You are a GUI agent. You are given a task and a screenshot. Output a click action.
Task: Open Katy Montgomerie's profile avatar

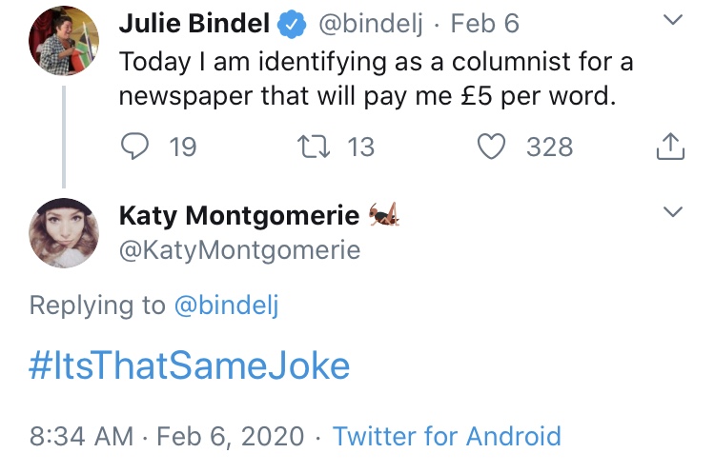pos(64,232)
